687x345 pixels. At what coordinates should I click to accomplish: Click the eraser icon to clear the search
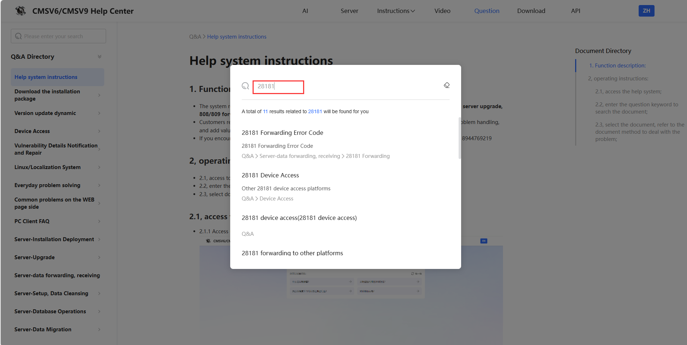coord(447,85)
